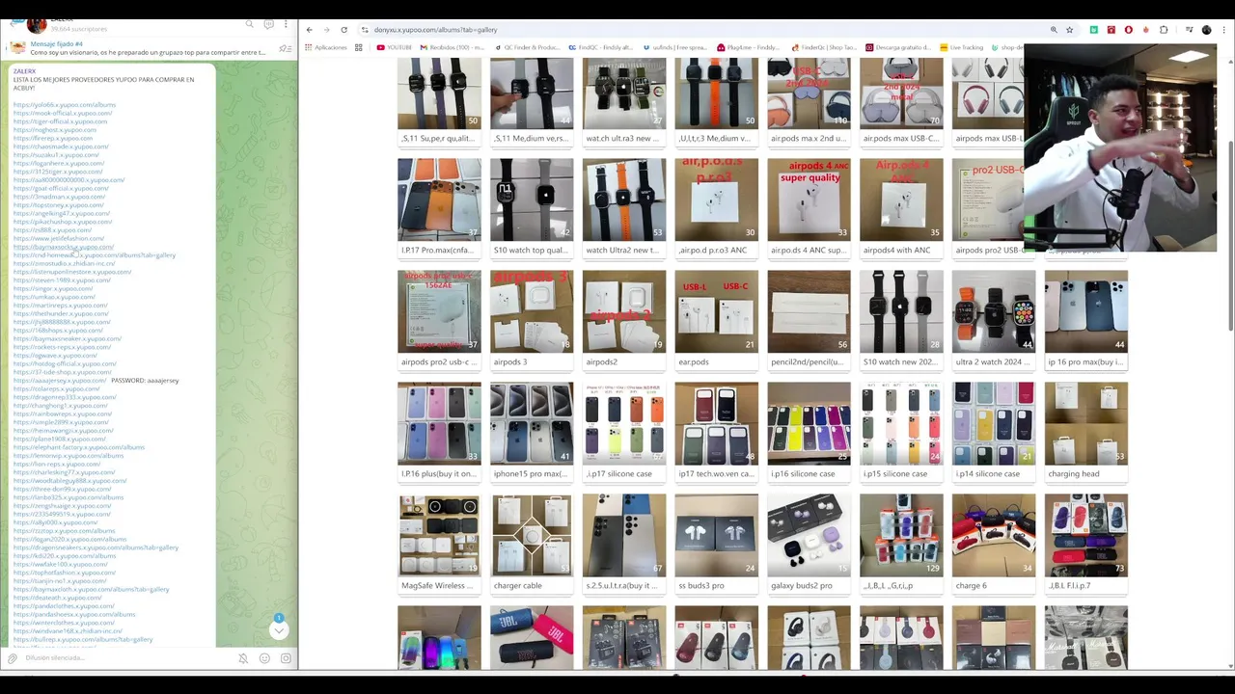Open airpods4 with ANC album
The height and width of the screenshot is (694, 1235).
coord(901,207)
